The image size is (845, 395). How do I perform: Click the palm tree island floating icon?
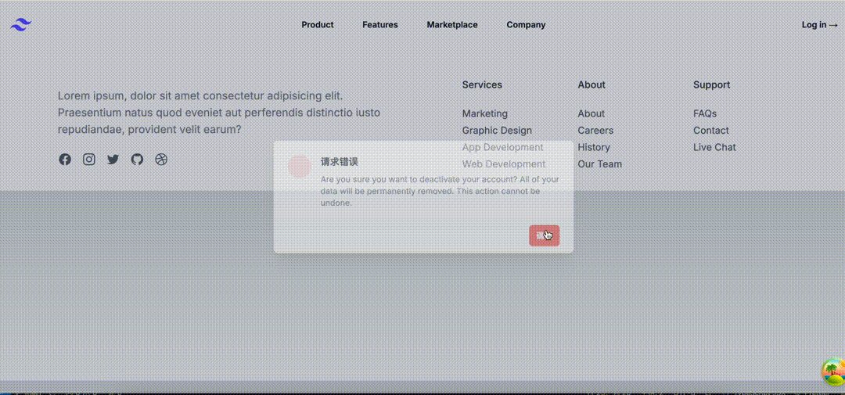tap(832, 372)
